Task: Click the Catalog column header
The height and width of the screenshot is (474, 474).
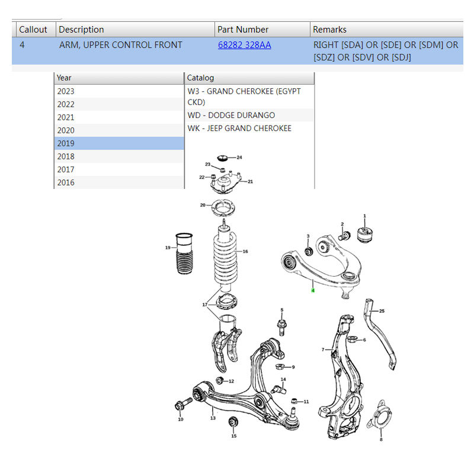Action: click(x=249, y=78)
